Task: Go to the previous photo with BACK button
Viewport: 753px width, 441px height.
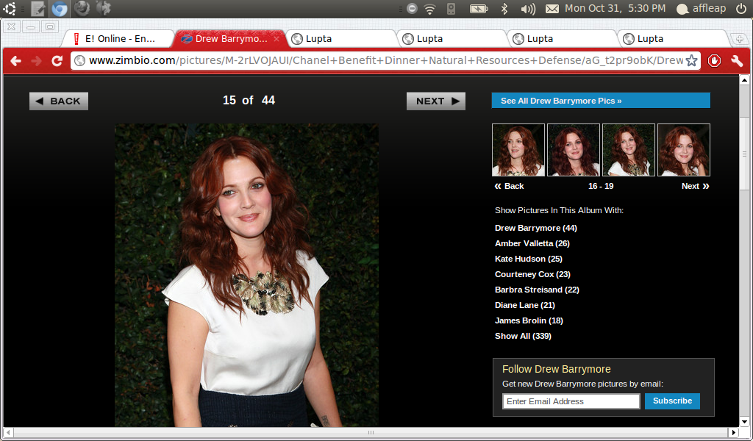Action: click(x=59, y=101)
